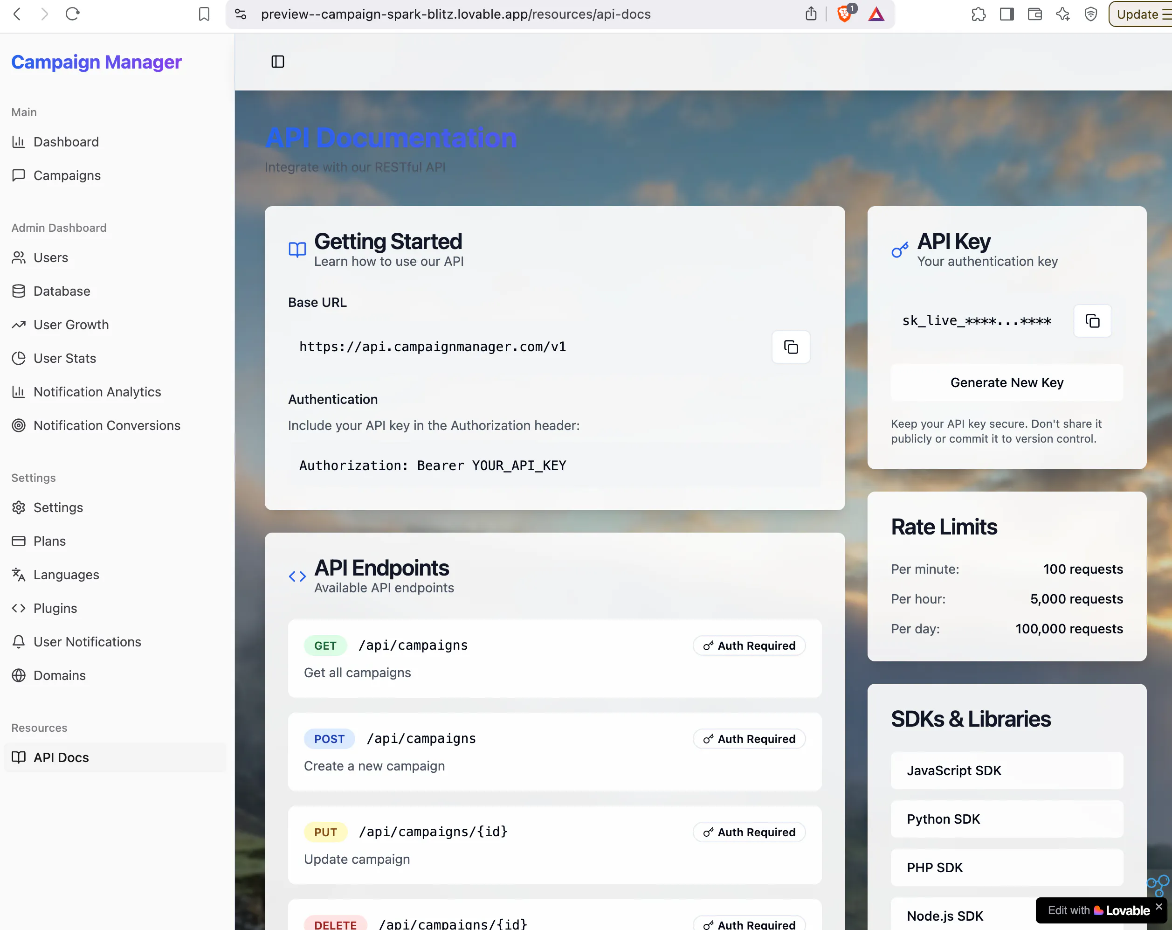This screenshot has height=930, width=1172.
Task: Click the '5,000 requests' per hour value
Action: (x=1076, y=599)
